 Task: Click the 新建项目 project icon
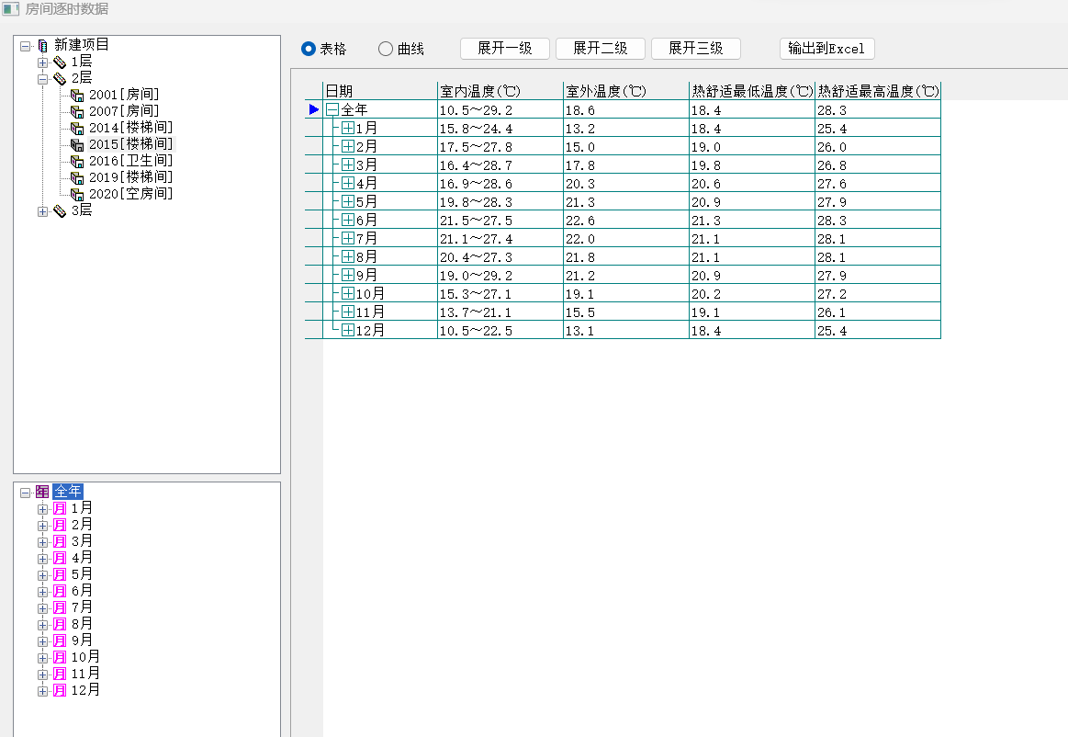click(x=42, y=45)
